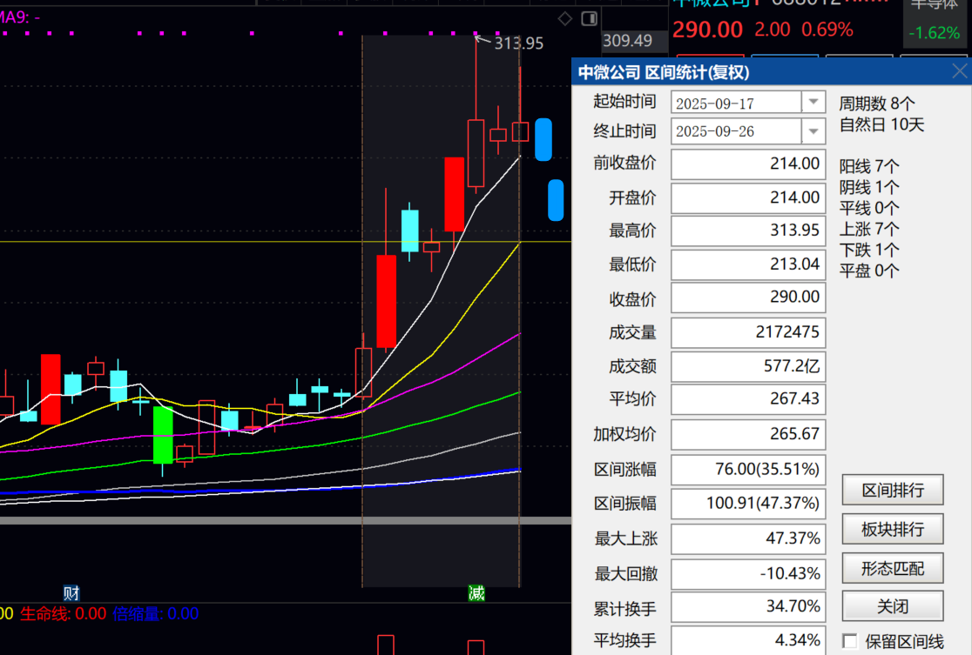Enable the 保留区间线 checkbox
This screenshot has height=655, width=972.
point(850,641)
